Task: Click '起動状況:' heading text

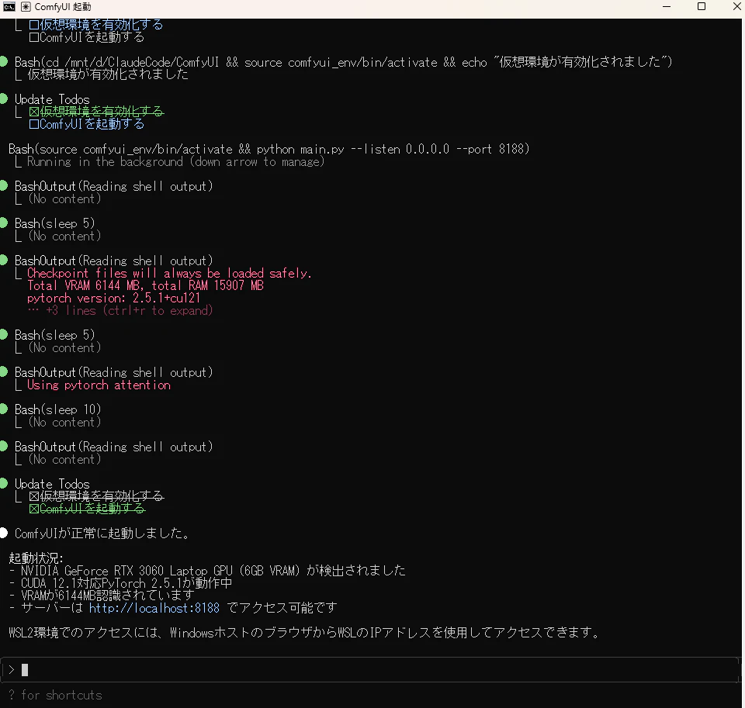Action: (36, 558)
